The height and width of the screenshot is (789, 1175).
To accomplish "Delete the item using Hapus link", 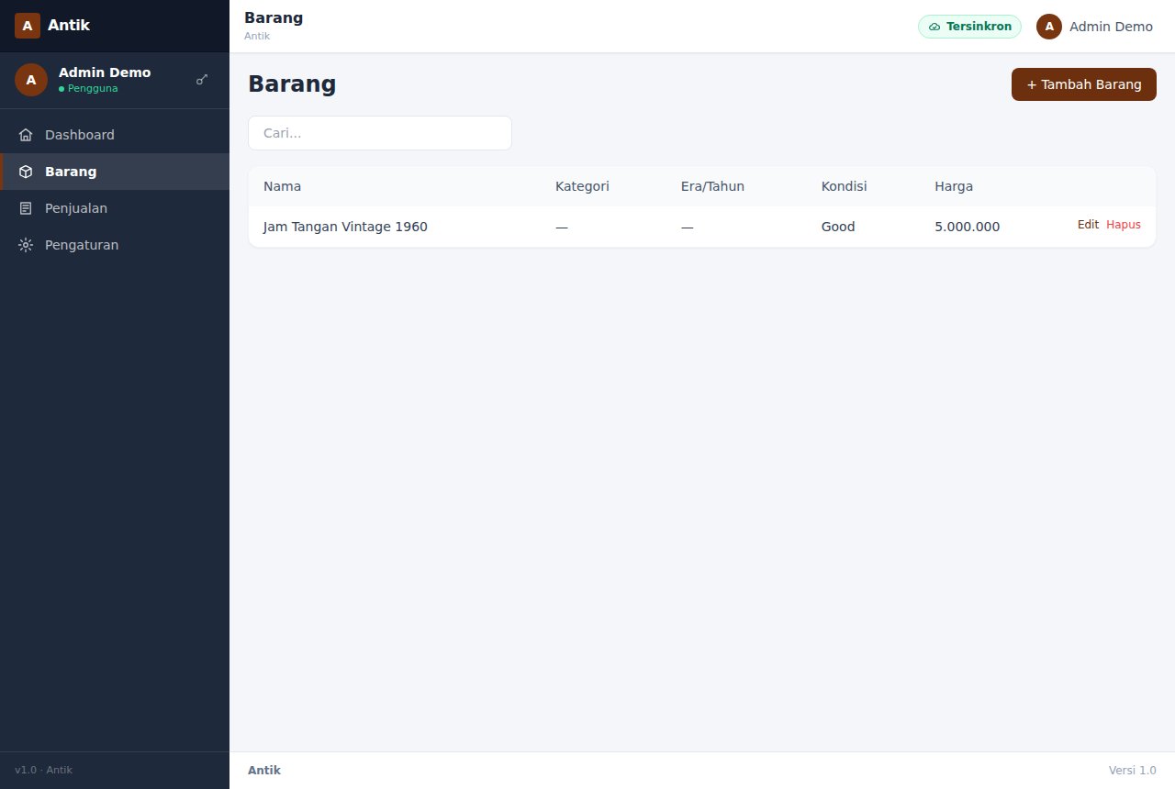I will [x=1124, y=225].
